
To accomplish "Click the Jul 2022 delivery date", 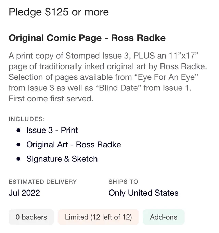I will click(24, 193).
